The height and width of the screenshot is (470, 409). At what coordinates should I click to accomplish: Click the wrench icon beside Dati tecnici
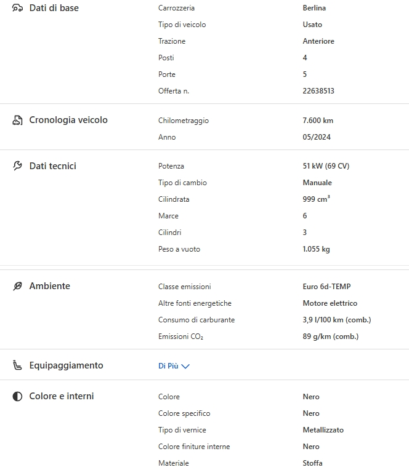point(17,166)
